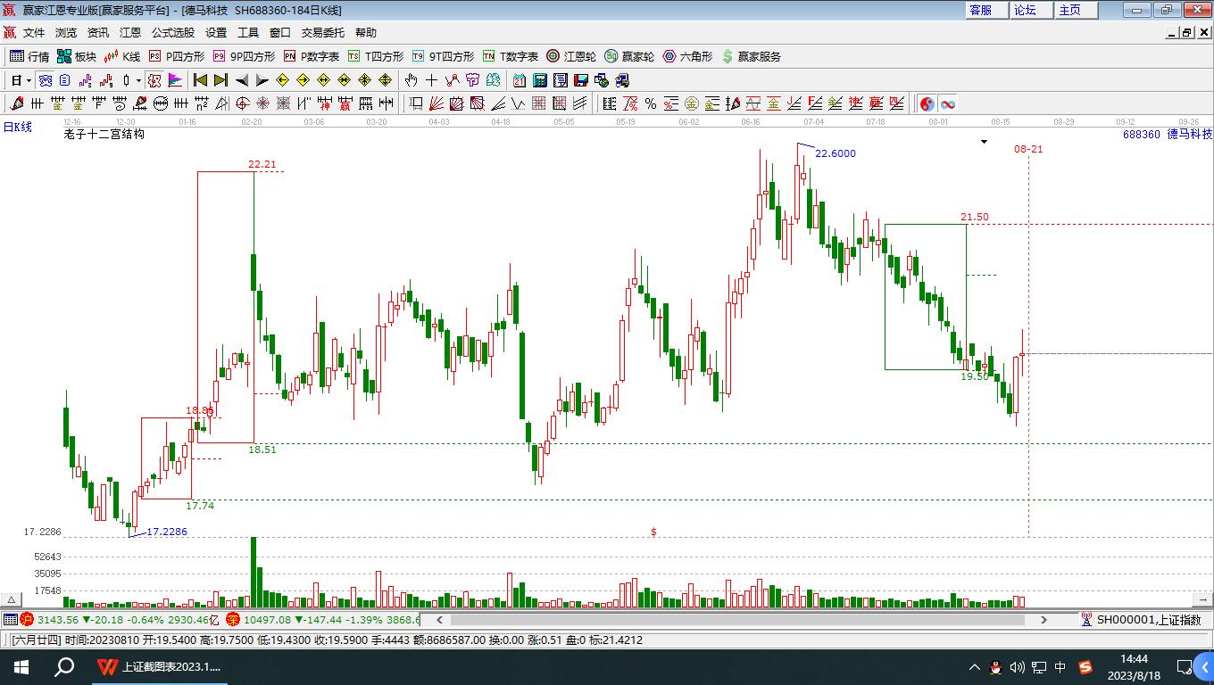Click the infinity loop icon
The height and width of the screenshot is (685, 1214).
click(x=947, y=103)
